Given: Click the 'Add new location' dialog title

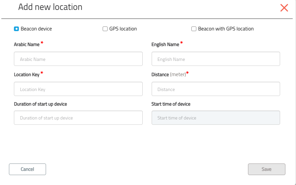Looking at the screenshot, I should [x=50, y=7].
